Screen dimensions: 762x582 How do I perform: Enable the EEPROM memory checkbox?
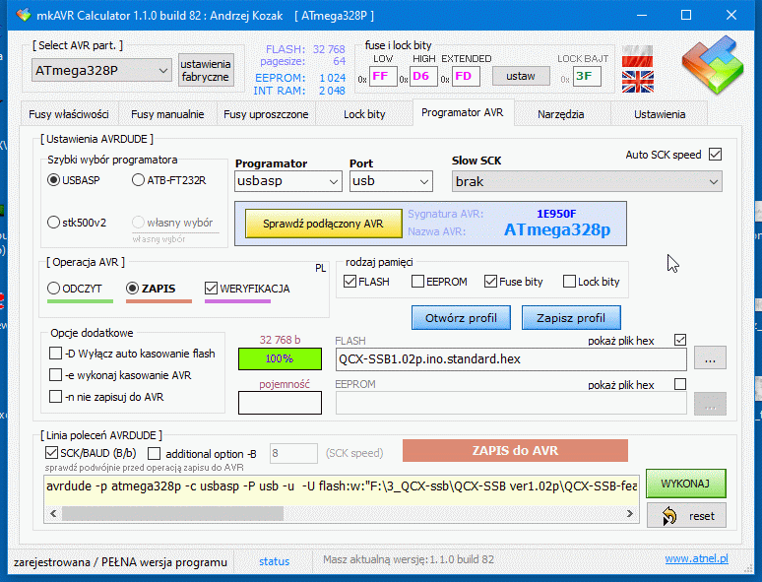[x=417, y=282]
